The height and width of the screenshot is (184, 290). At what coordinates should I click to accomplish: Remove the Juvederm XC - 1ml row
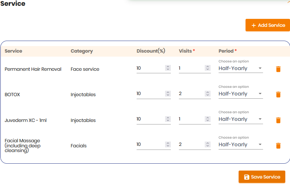(278, 120)
